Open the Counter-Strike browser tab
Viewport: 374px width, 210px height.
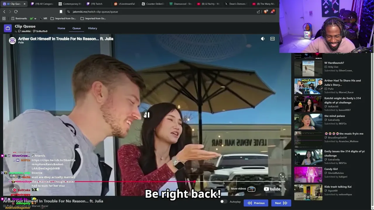pos(153,4)
